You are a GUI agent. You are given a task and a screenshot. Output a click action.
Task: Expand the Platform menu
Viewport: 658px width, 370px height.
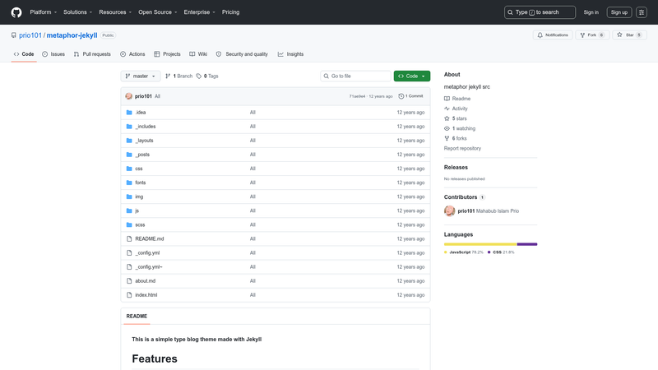pos(44,12)
